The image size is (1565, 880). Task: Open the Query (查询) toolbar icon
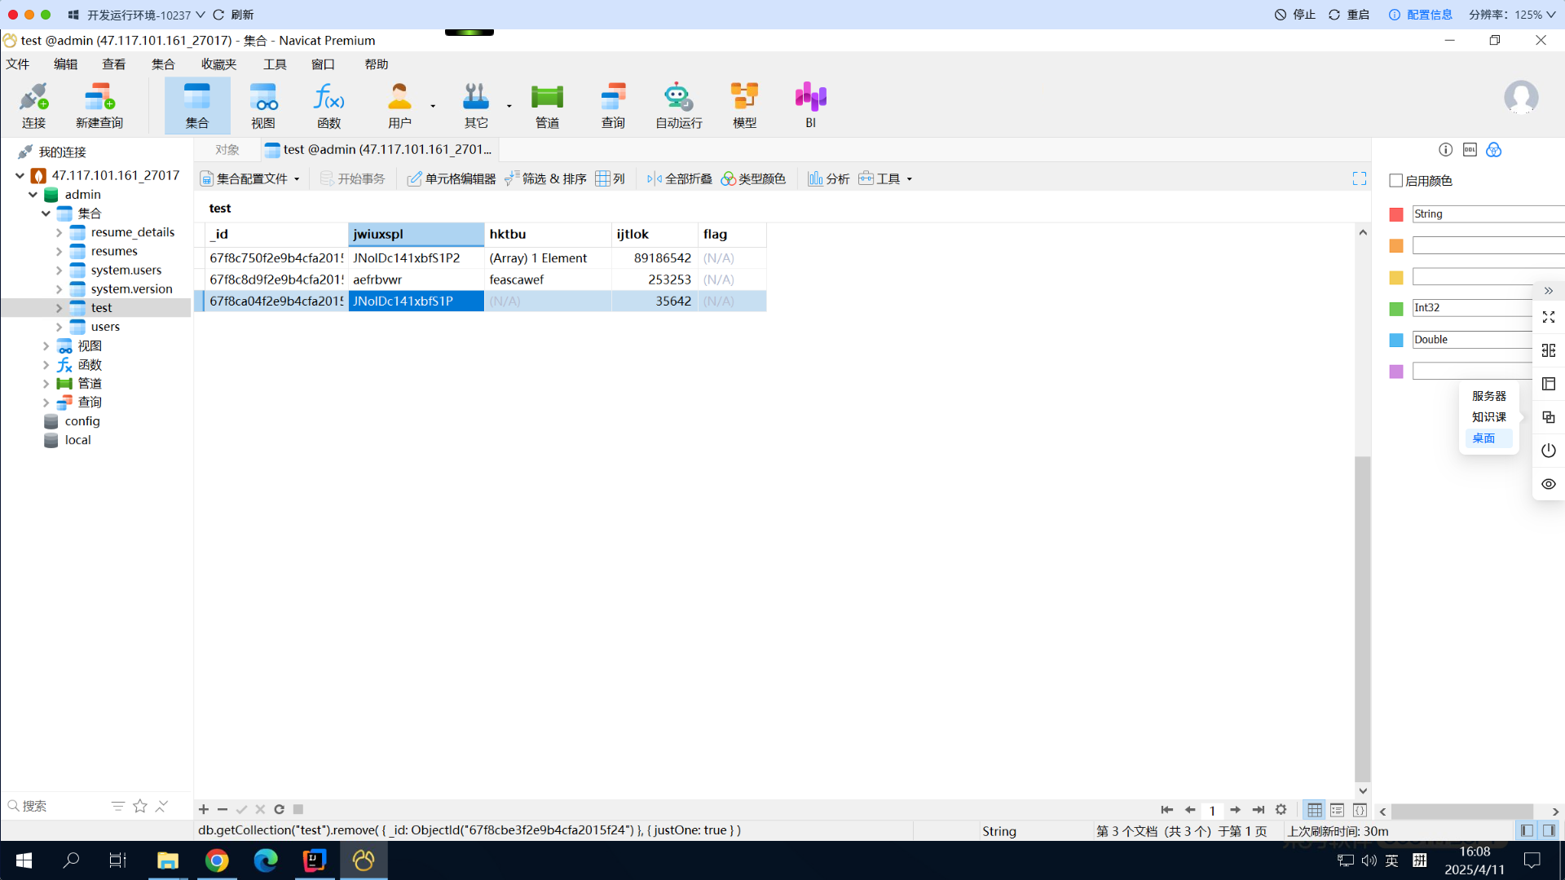pyautogui.click(x=613, y=106)
